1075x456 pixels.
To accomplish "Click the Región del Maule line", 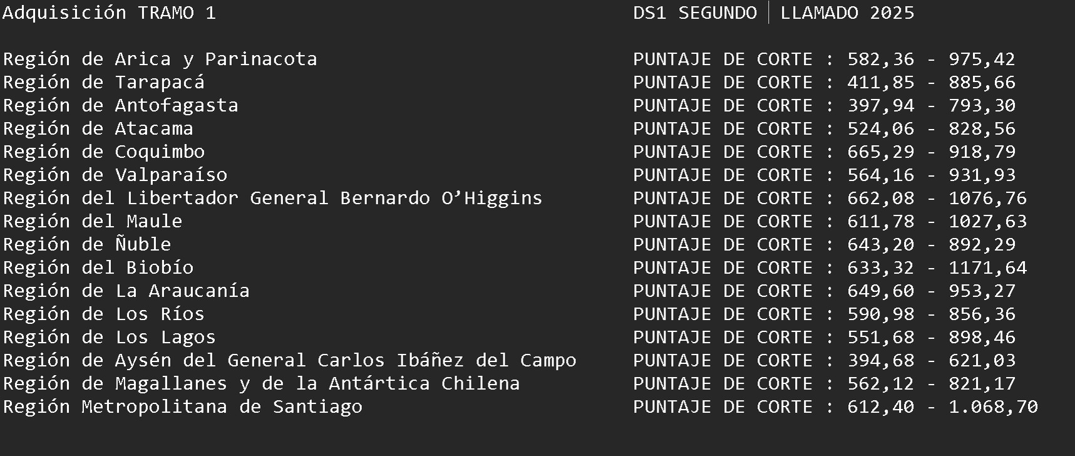I will [92, 221].
